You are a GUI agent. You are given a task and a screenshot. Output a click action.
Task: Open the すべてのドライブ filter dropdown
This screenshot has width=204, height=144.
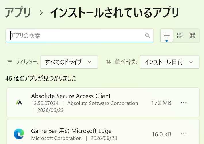69,62
